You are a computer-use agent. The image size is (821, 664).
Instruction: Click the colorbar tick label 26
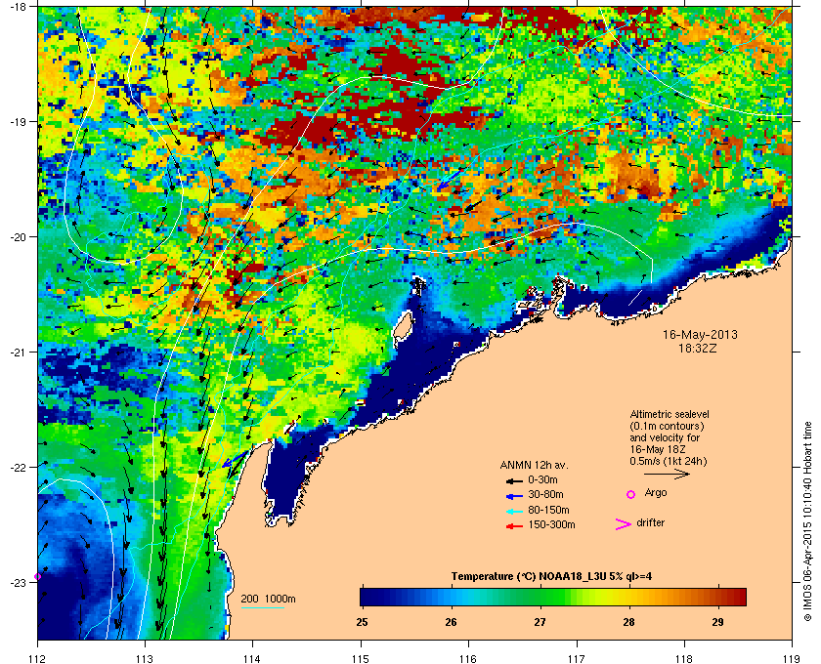coord(451,622)
